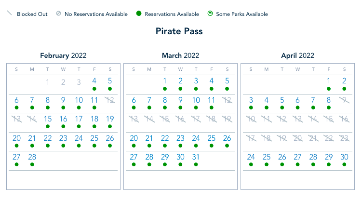Click the green Reservations Available legend dot
The width and height of the screenshot is (362, 201).
138,14
